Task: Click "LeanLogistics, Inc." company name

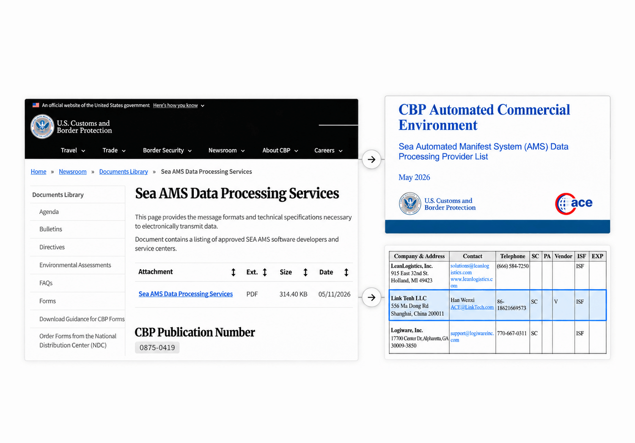Action: [412, 266]
